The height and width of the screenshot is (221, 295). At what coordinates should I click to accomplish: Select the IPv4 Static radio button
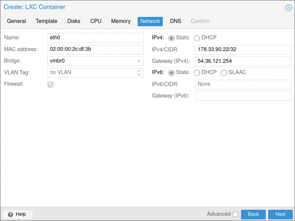pos(171,38)
